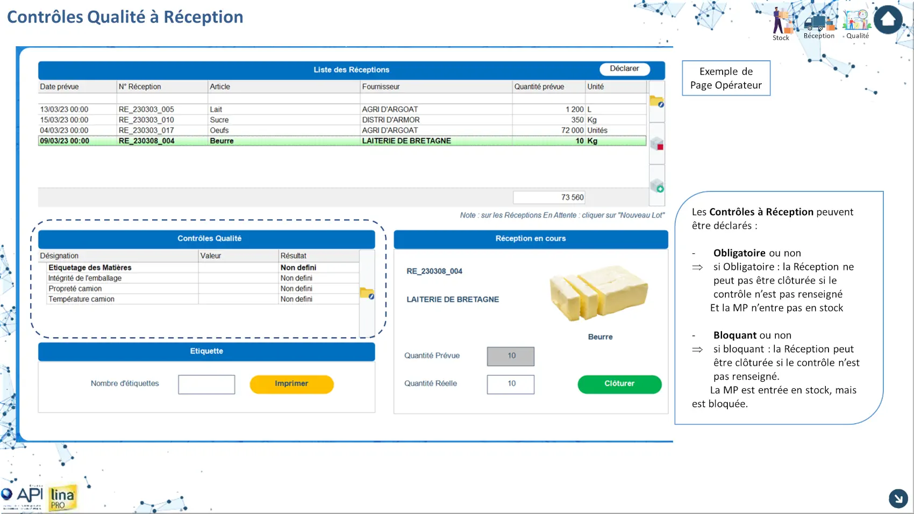Click the Quantité Réelle input field
914x514 pixels.
pos(510,384)
